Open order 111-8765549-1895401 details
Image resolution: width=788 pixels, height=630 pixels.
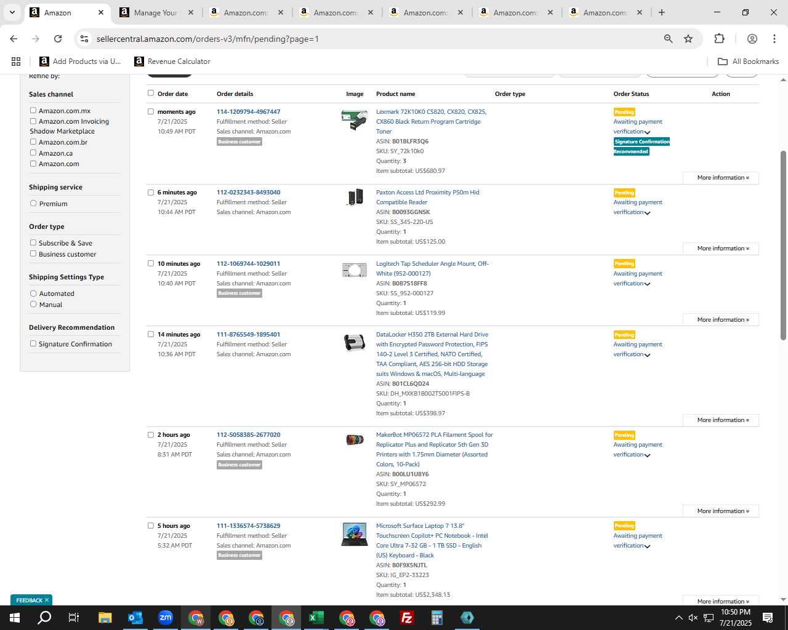(248, 335)
